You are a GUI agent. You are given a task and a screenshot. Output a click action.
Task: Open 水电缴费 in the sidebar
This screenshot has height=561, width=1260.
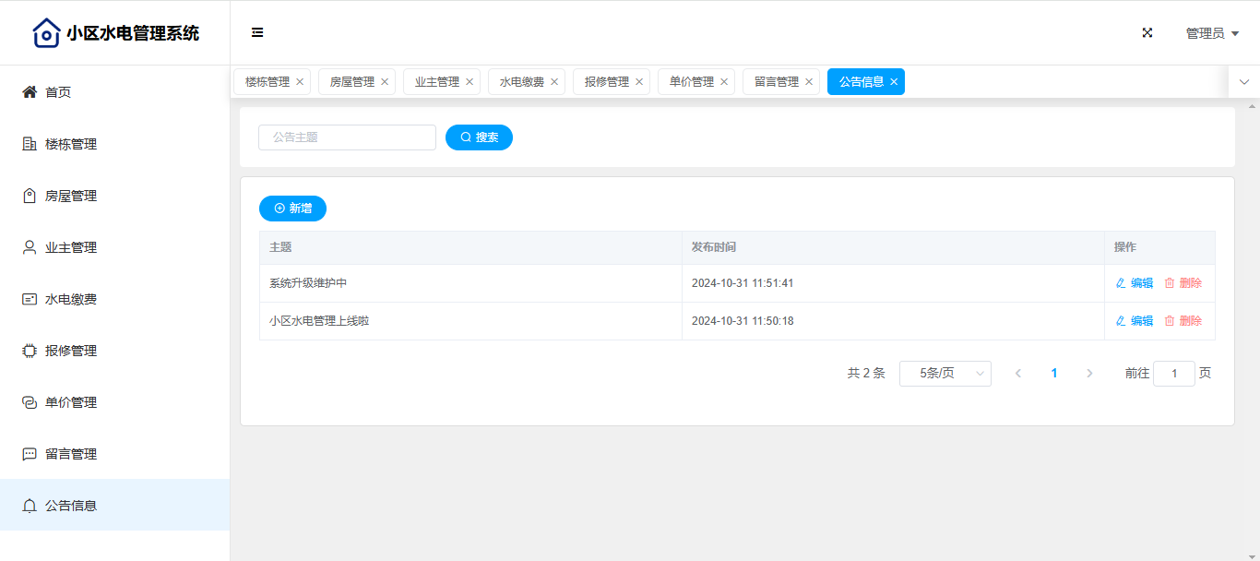click(70, 299)
